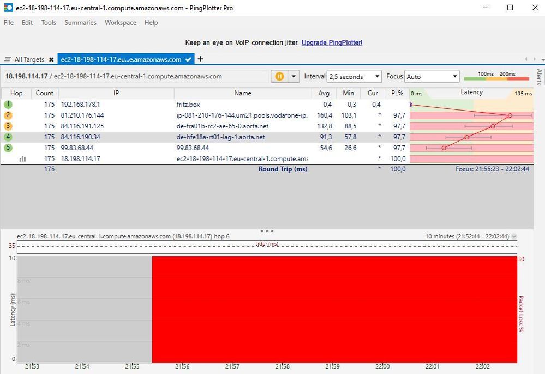Toggle hop 4 green circle graph icon
Image resolution: width=545 pixels, height=374 pixels.
8,137
